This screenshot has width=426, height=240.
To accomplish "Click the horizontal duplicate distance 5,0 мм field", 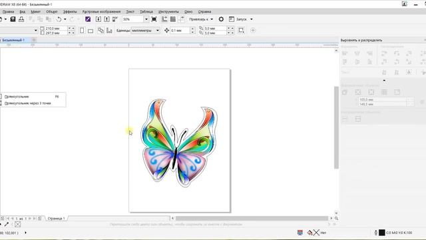I will click(x=214, y=28).
